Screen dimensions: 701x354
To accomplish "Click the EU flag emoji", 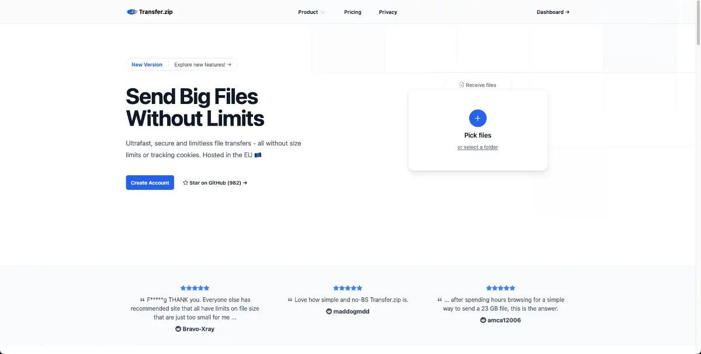I will [x=258, y=155].
